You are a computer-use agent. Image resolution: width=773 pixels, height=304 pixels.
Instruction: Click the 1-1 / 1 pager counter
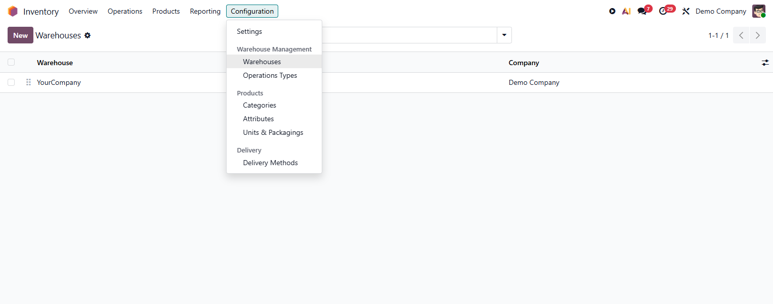coord(718,35)
